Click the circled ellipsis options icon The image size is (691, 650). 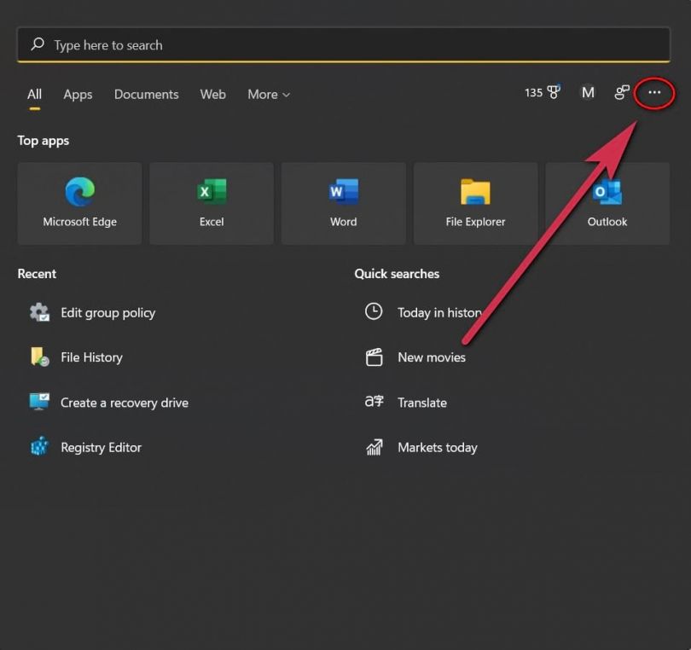[x=653, y=93]
